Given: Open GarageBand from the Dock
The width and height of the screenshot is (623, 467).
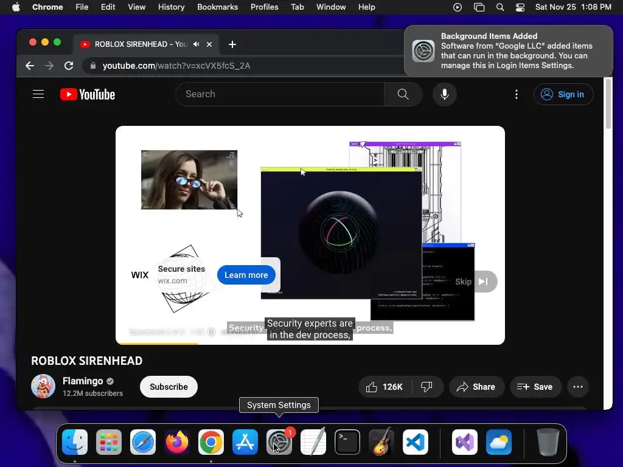Looking at the screenshot, I should pyautogui.click(x=381, y=442).
